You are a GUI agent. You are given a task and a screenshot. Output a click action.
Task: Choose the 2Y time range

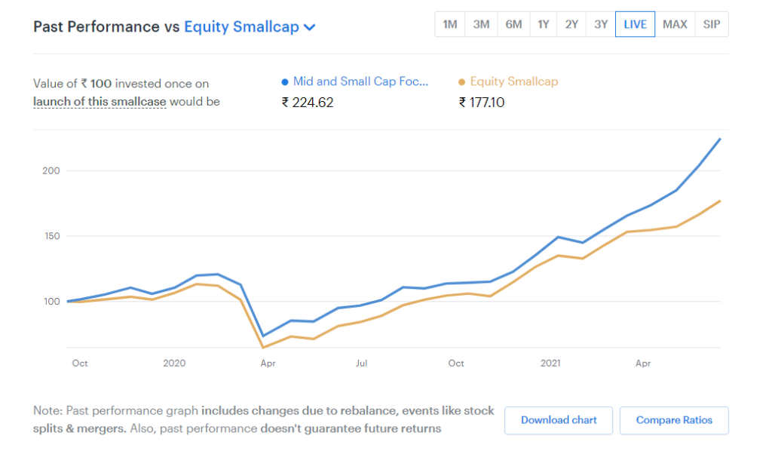(571, 24)
